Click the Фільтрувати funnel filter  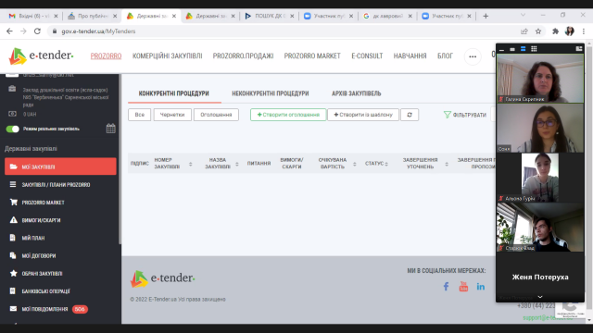click(x=465, y=115)
